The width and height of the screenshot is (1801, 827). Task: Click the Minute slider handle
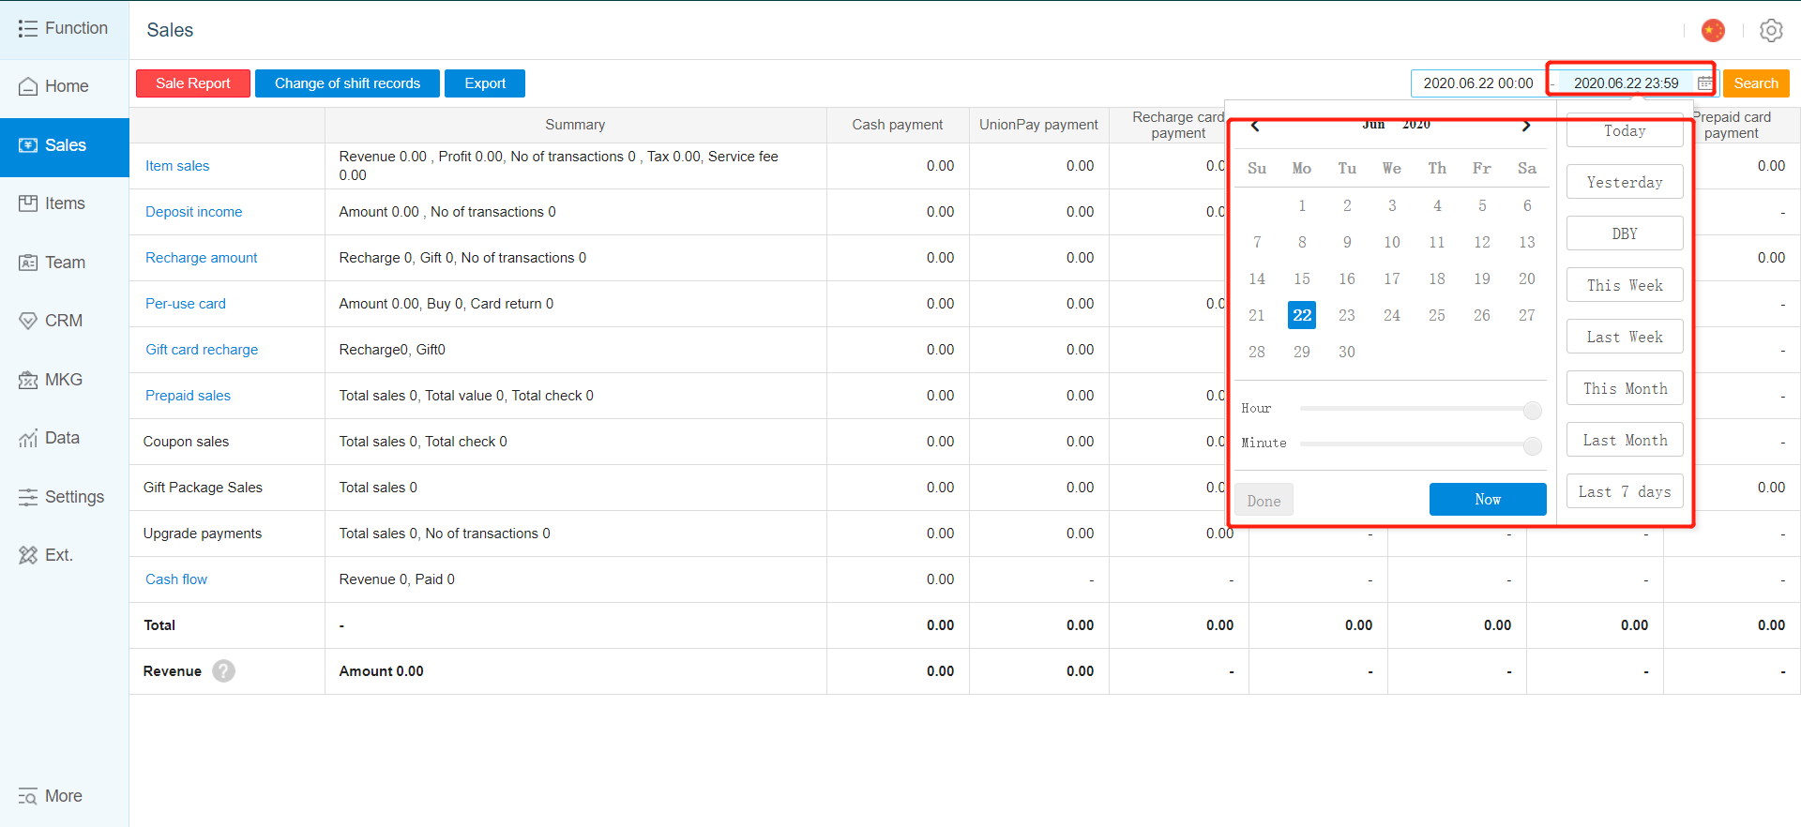(x=1533, y=445)
